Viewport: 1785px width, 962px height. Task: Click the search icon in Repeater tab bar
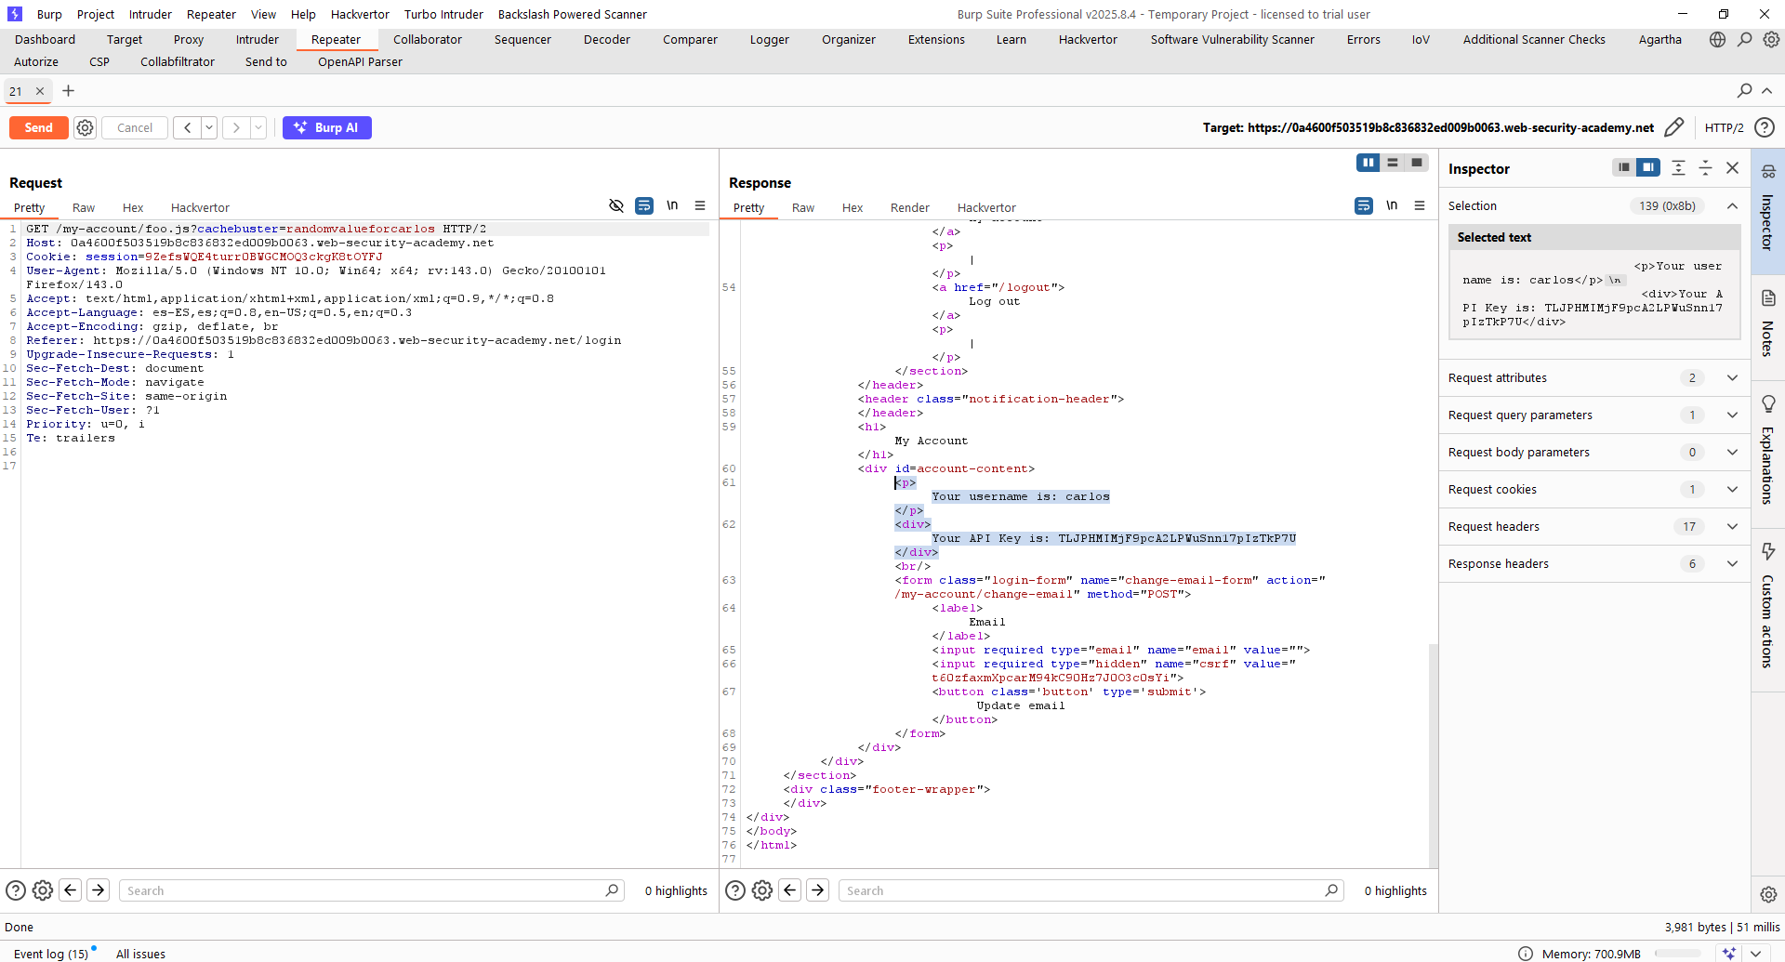point(1744,90)
